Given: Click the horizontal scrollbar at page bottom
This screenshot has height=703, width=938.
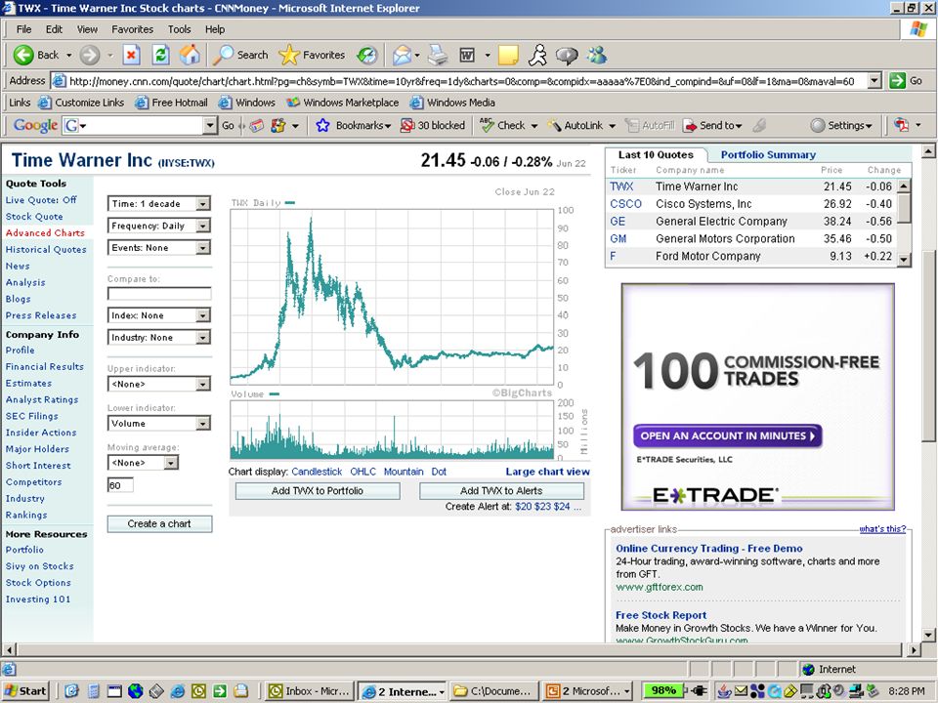Looking at the screenshot, I should click(x=459, y=649).
